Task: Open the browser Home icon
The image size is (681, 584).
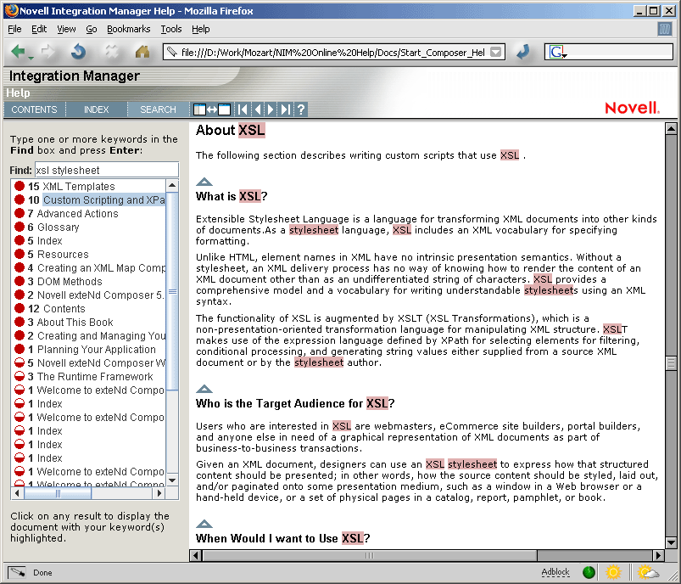Action: click(x=142, y=52)
